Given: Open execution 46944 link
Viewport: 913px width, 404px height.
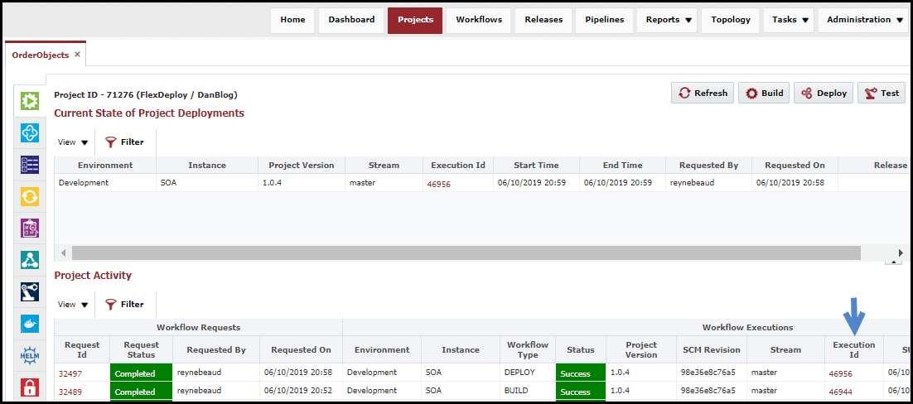Looking at the screenshot, I should pos(841,392).
